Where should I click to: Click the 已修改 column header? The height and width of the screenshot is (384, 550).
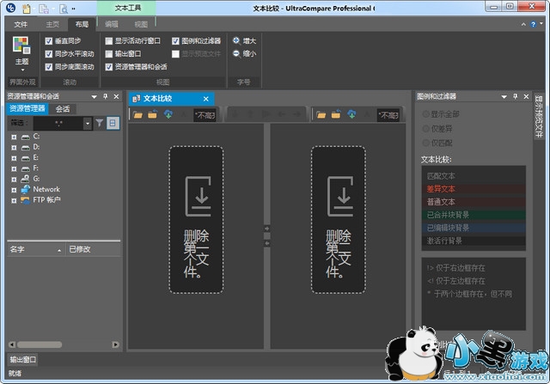80,250
